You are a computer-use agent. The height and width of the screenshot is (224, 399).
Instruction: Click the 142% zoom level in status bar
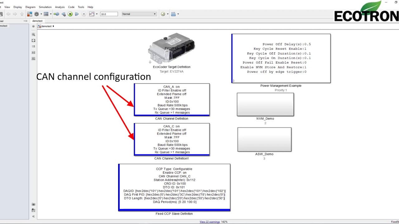(224, 222)
